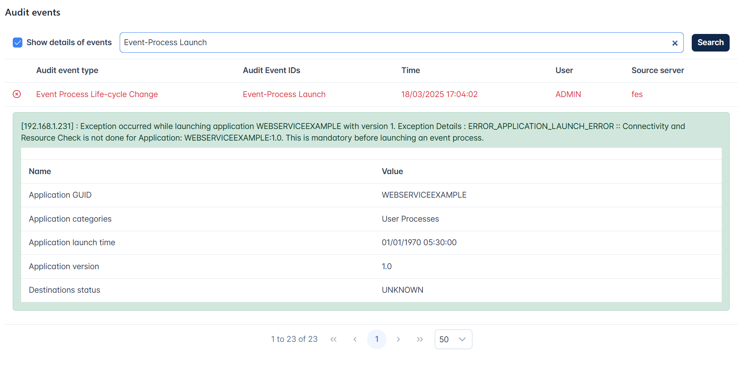Uncheck the Show details of events checkbox
The width and height of the screenshot is (746, 365).
18,43
